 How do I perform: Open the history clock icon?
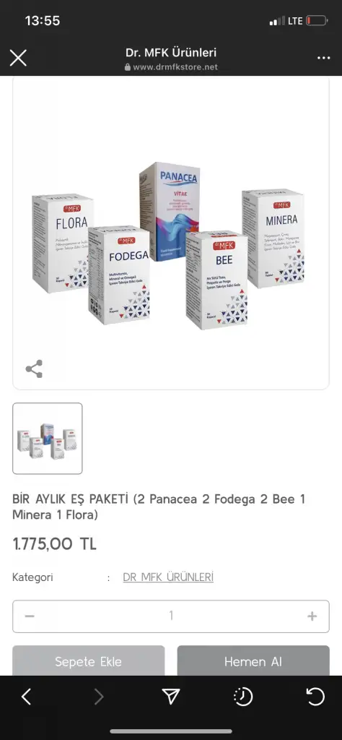pos(243,697)
